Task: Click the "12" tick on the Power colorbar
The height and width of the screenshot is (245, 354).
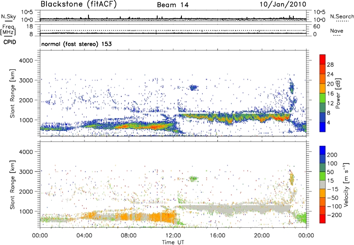Action: pyautogui.click(x=330, y=103)
